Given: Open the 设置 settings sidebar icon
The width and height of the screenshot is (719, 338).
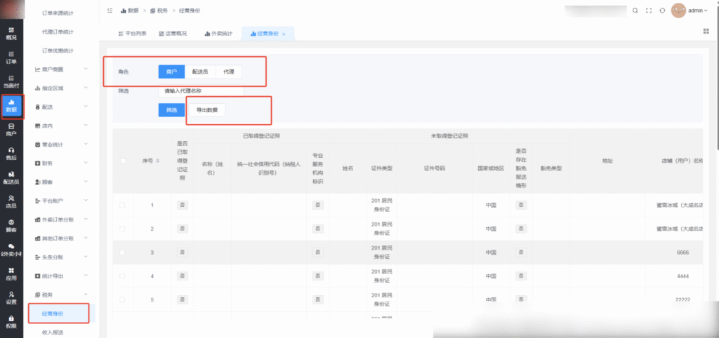Looking at the screenshot, I should click(11, 298).
